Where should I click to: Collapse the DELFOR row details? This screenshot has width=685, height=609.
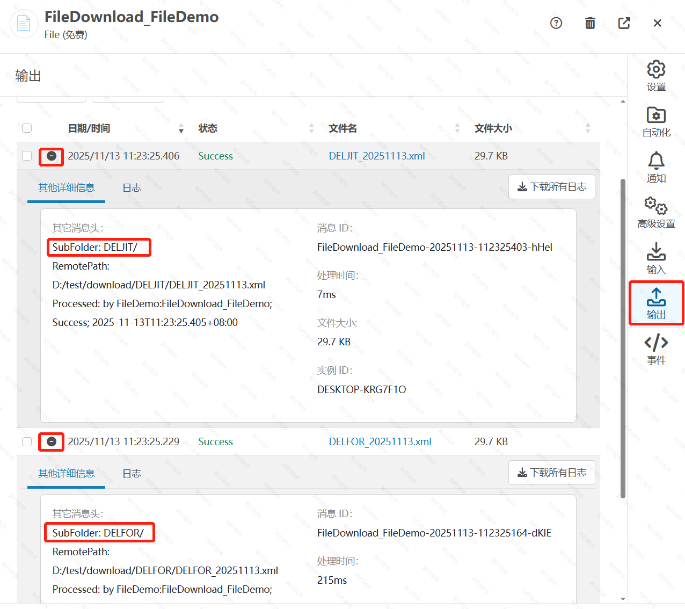51,441
